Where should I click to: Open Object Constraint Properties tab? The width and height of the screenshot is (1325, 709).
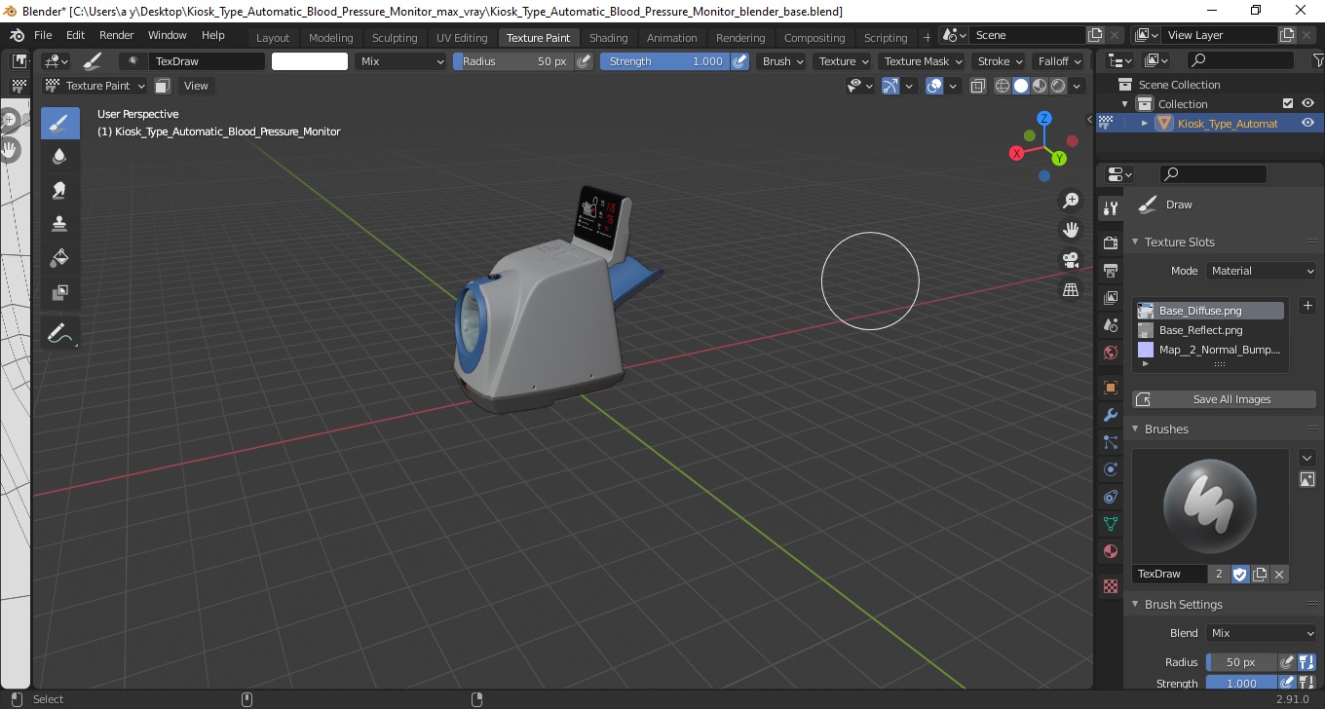point(1110,497)
